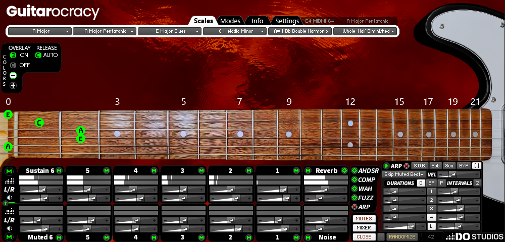The width and height of the screenshot is (505, 242).
Task: Mute the Muted string 3 with its M button
Action: [201, 237]
